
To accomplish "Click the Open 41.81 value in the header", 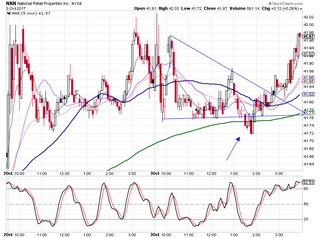I will point(145,8).
